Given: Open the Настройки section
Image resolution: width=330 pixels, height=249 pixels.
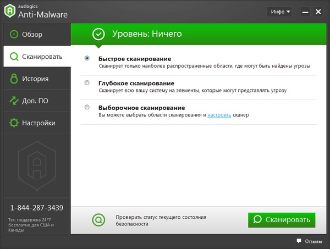Looking at the screenshot, I should click(x=38, y=123).
